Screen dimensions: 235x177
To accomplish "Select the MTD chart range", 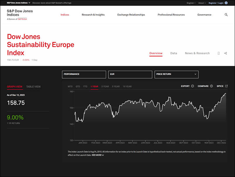I will [x=70, y=86].
